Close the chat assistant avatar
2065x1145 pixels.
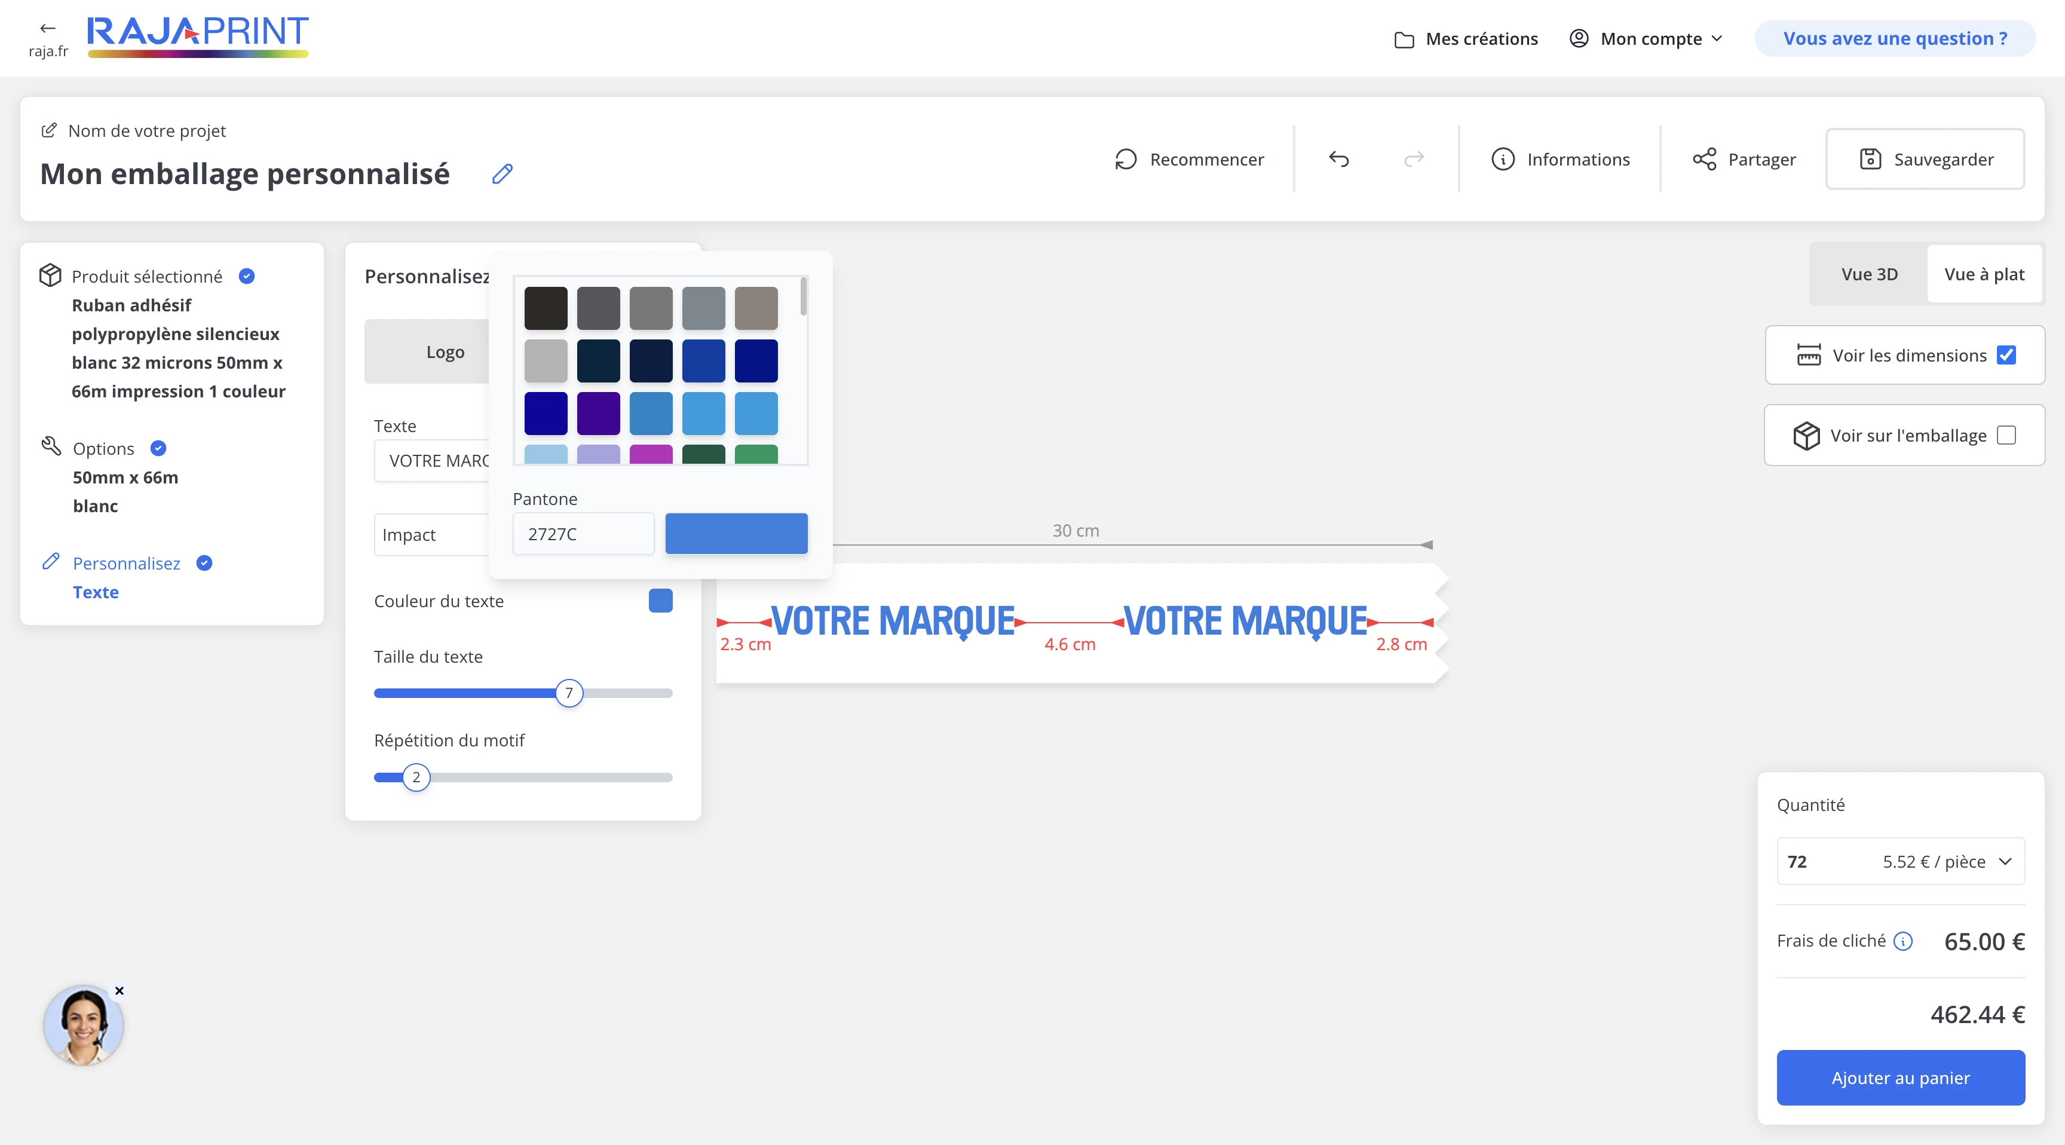tap(120, 991)
